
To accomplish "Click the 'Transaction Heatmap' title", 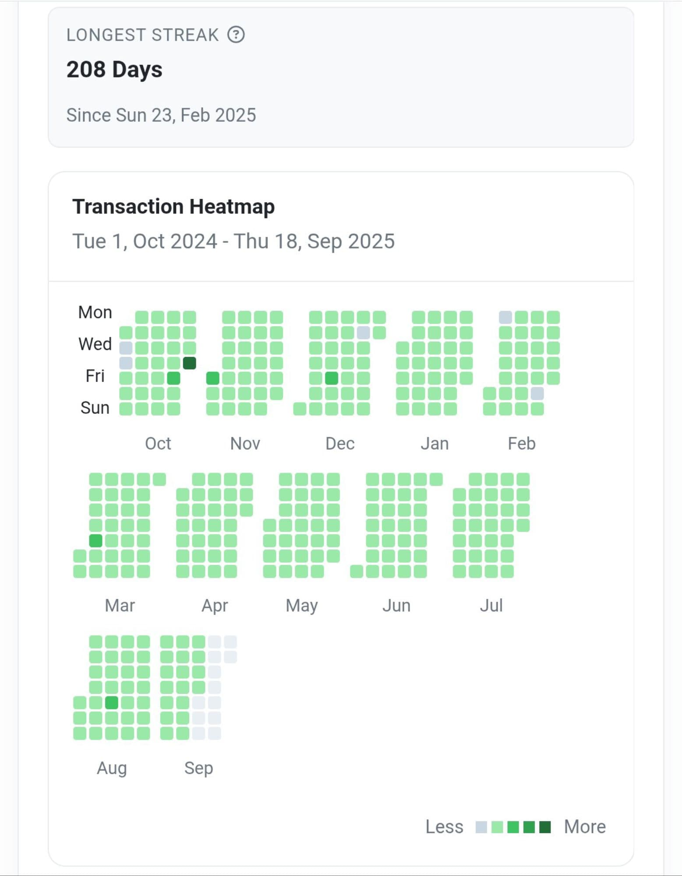I will tap(173, 206).
